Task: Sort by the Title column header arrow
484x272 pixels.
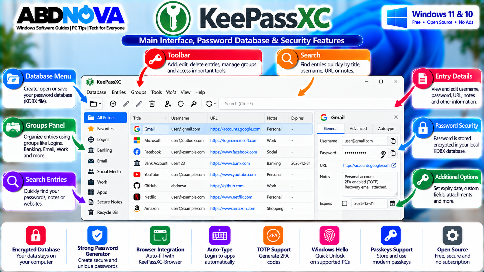Action: point(165,118)
